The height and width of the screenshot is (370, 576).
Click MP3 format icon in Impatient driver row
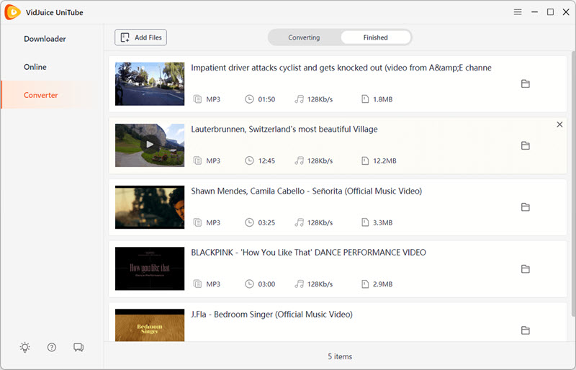197,99
